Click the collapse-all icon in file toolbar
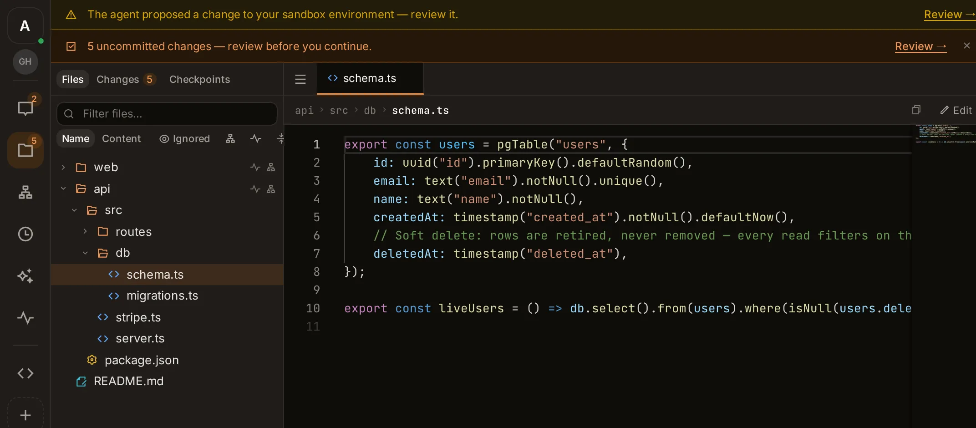The width and height of the screenshot is (976, 428). pyautogui.click(x=280, y=138)
